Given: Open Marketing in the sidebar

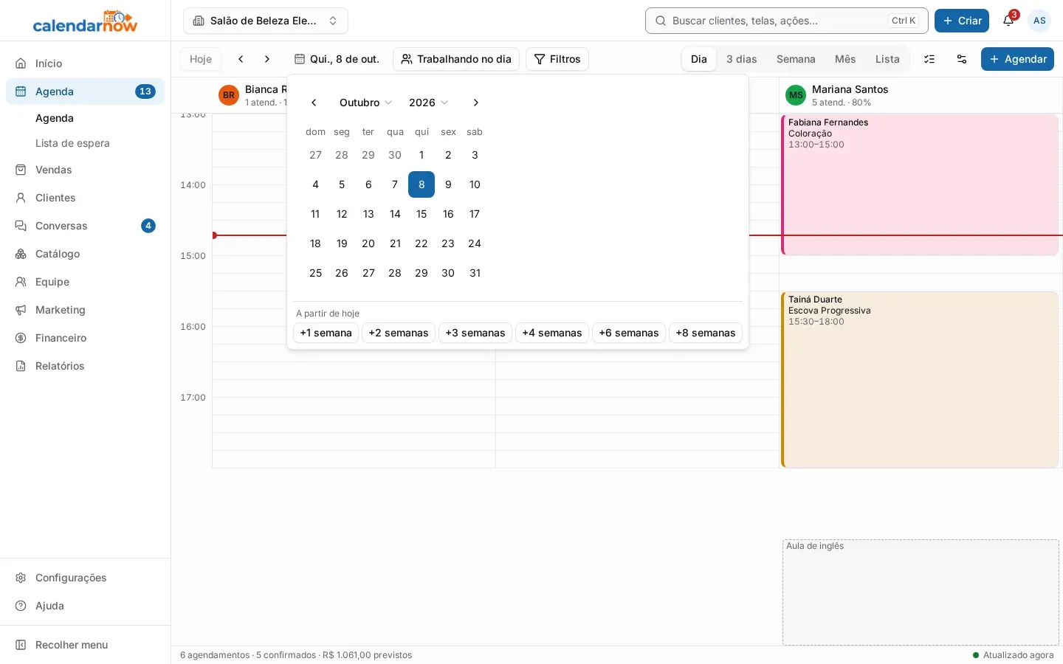Looking at the screenshot, I should 86,310.
